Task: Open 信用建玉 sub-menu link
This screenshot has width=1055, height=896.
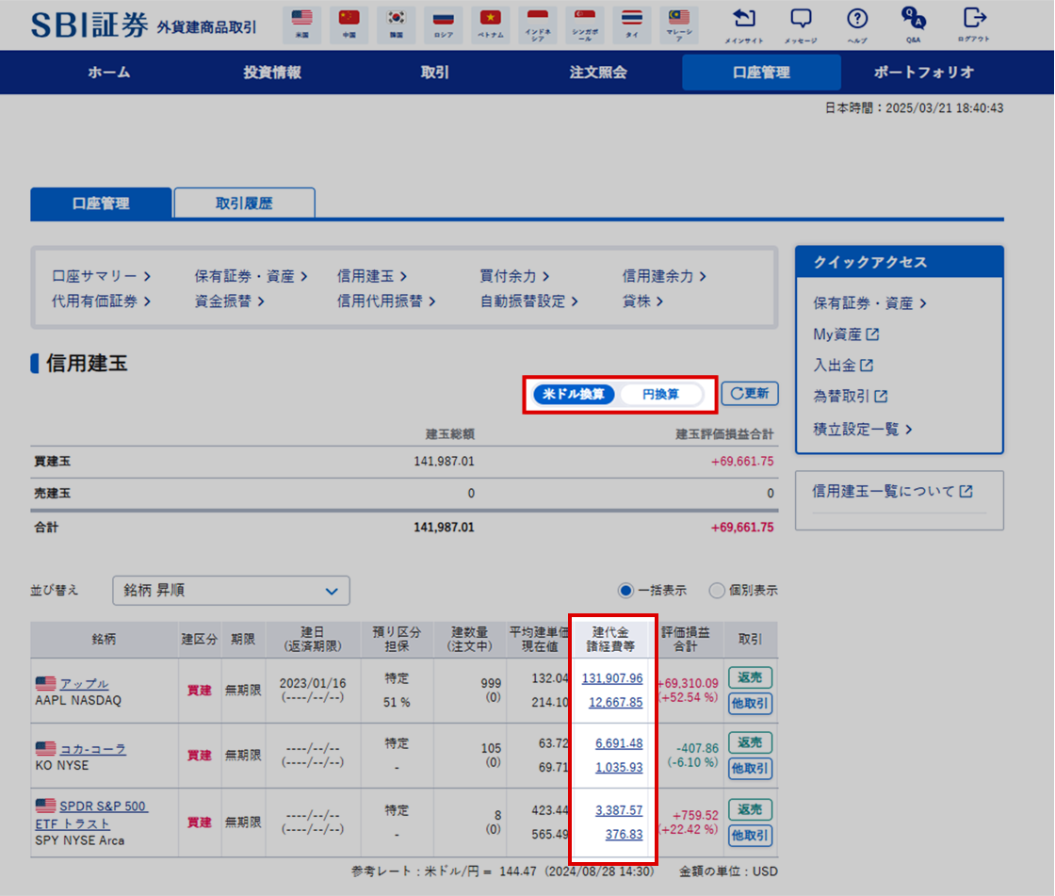Action: [371, 276]
